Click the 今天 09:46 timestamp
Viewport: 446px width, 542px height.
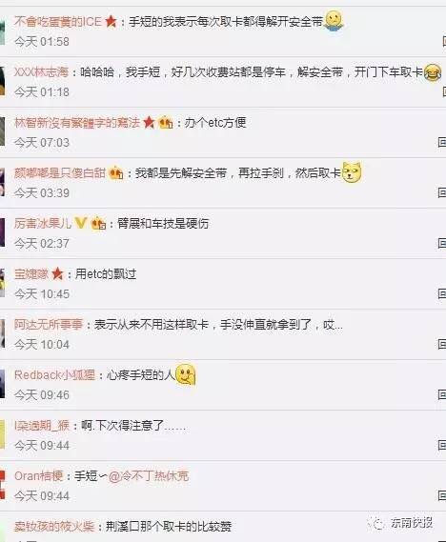coord(42,394)
